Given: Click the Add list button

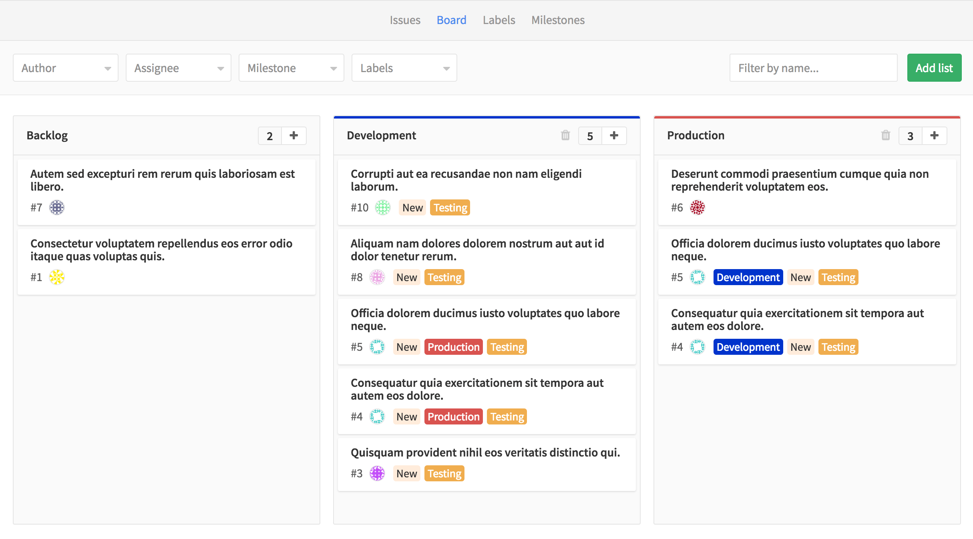Looking at the screenshot, I should click(x=934, y=67).
